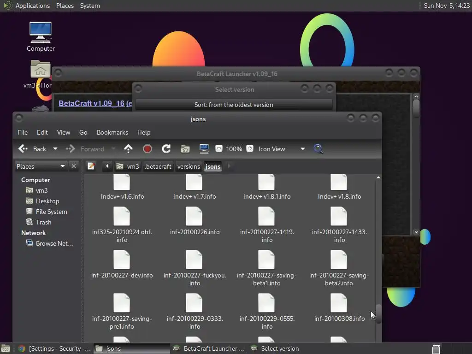Click scrollbar up arrow in file list

(378, 177)
